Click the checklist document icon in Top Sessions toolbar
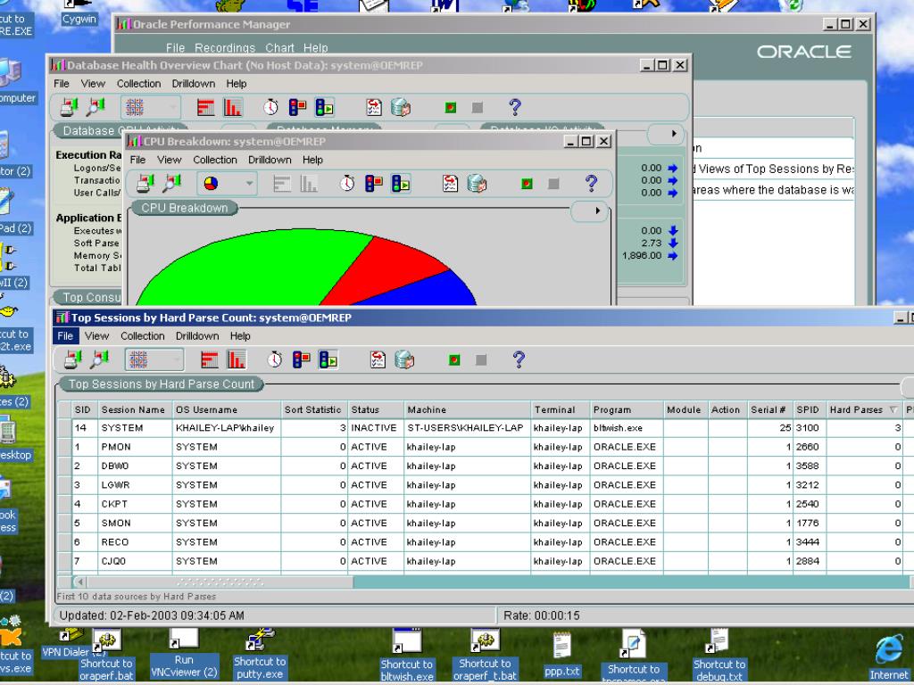The image size is (914, 685). [x=378, y=360]
